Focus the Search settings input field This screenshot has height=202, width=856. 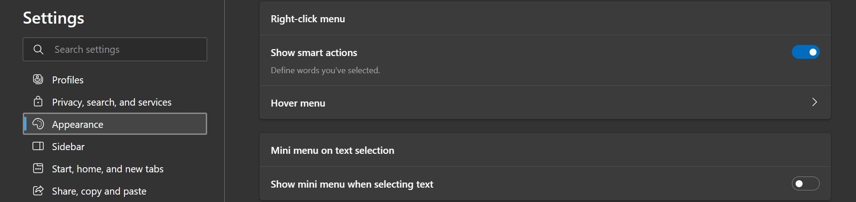[125, 50]
